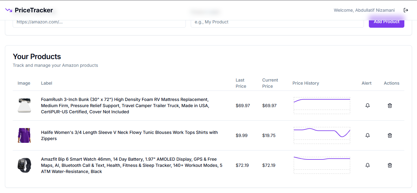This screenshot has width=417, height=193.
Task: Click the purple Halife tunic thumbnail
Action: coord(24,135)
